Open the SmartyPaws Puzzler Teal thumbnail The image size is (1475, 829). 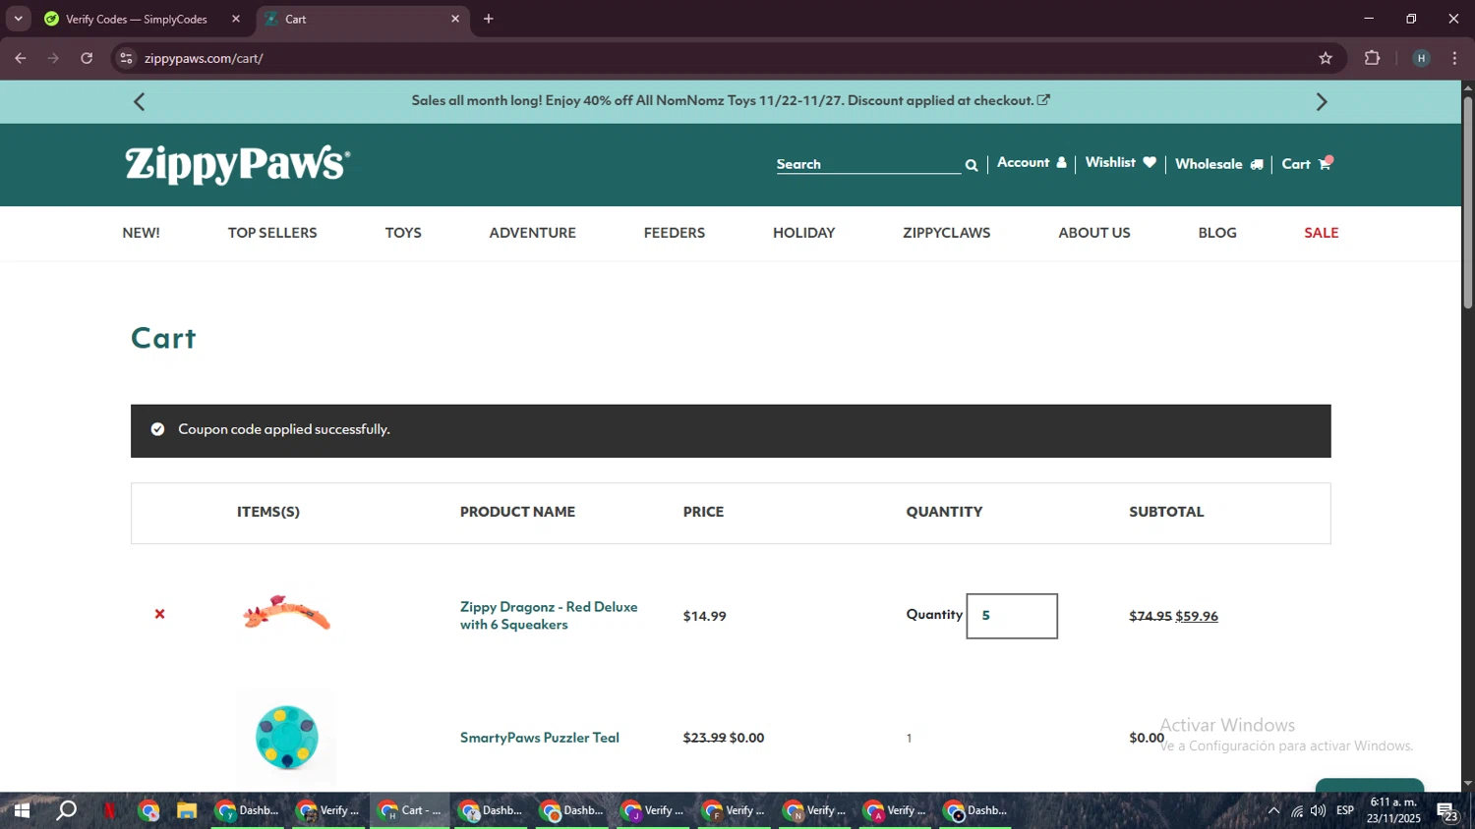[286, 737]
